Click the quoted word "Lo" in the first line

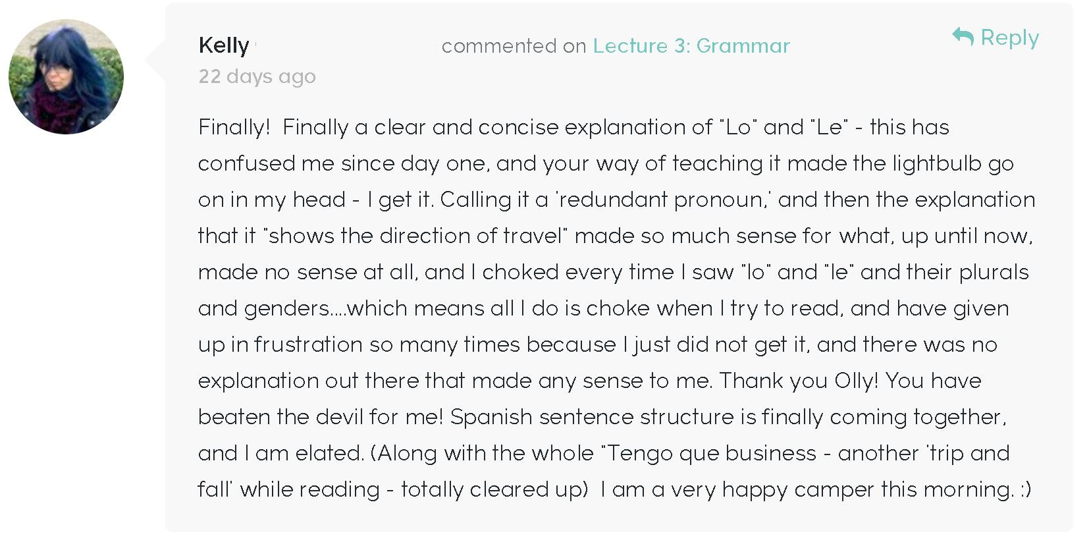coord(738,126)
